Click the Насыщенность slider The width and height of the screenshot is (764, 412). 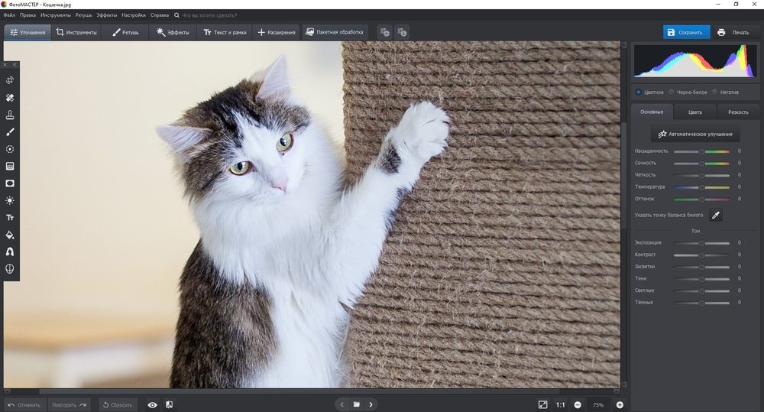701,151
